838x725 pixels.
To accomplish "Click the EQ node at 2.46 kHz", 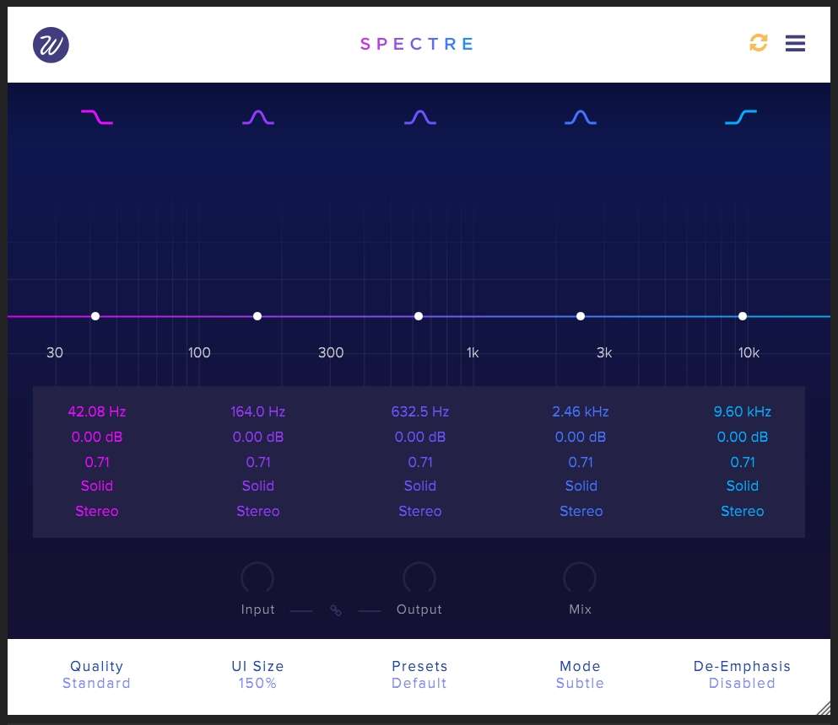I will tap(581, 316).
